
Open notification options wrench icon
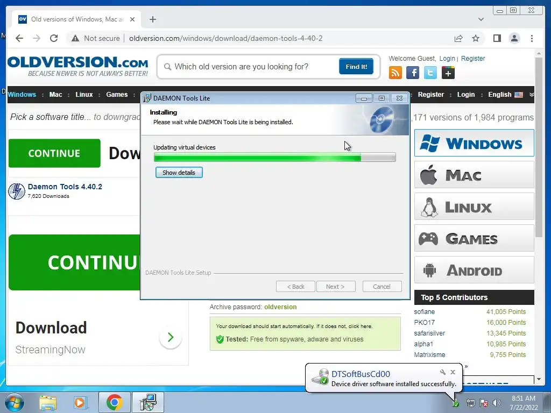click(442, 372)
